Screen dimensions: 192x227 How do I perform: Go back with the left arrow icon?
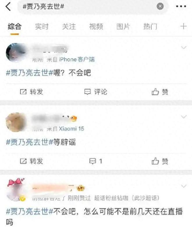(x=8, y=6)
